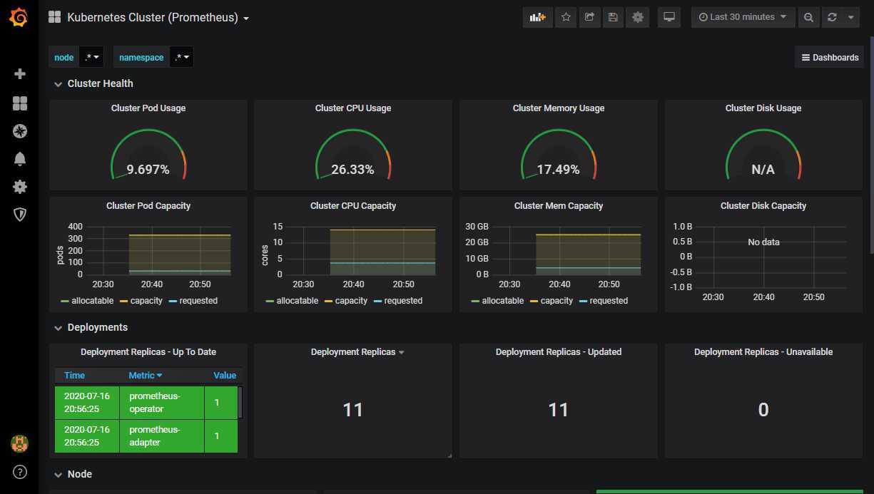
Task: Zoom out the time range
Action: (x=808, y=17)
